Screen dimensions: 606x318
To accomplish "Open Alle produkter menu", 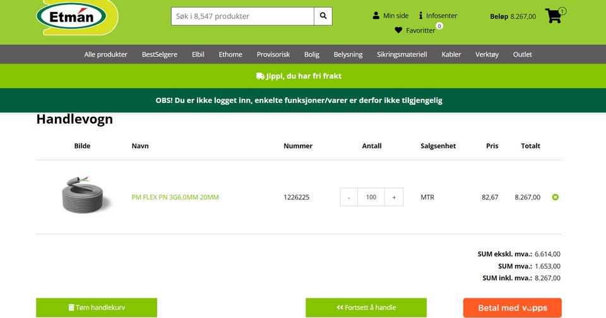I will (105, 54).
